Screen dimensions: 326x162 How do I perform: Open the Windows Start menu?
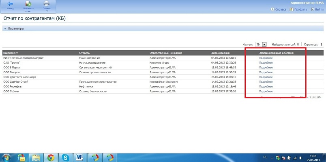coord(7,157)
